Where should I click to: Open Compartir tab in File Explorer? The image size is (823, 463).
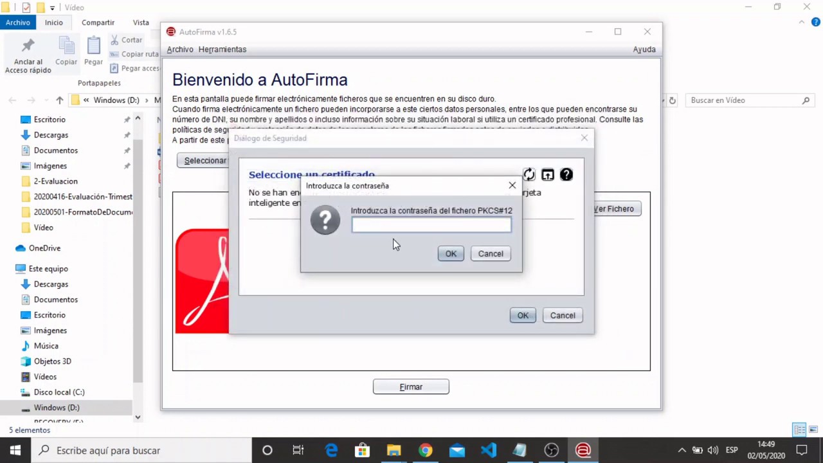(x=98, y=23)
